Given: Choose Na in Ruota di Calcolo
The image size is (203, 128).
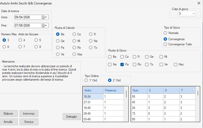Looking at the screenshot, I should [91, 41].
